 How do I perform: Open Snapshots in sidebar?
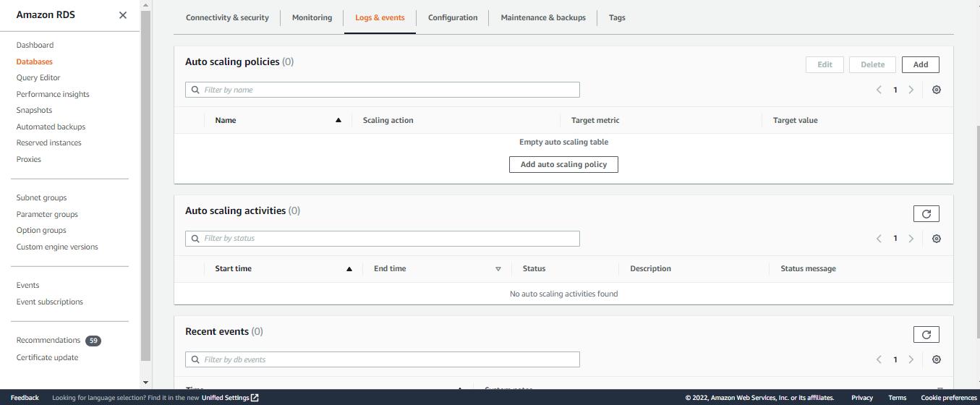pos(34,110)
